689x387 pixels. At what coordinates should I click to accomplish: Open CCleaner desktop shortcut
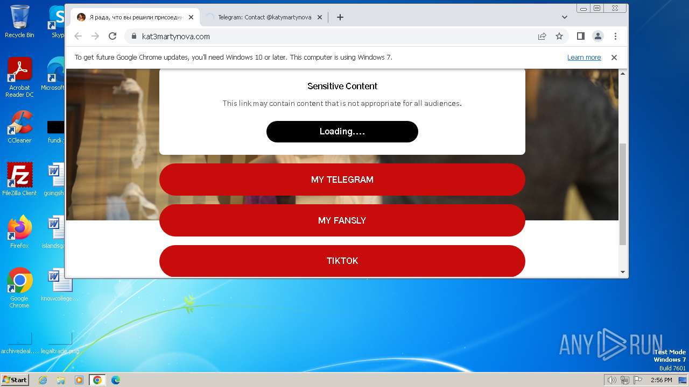tap(19, 127)
